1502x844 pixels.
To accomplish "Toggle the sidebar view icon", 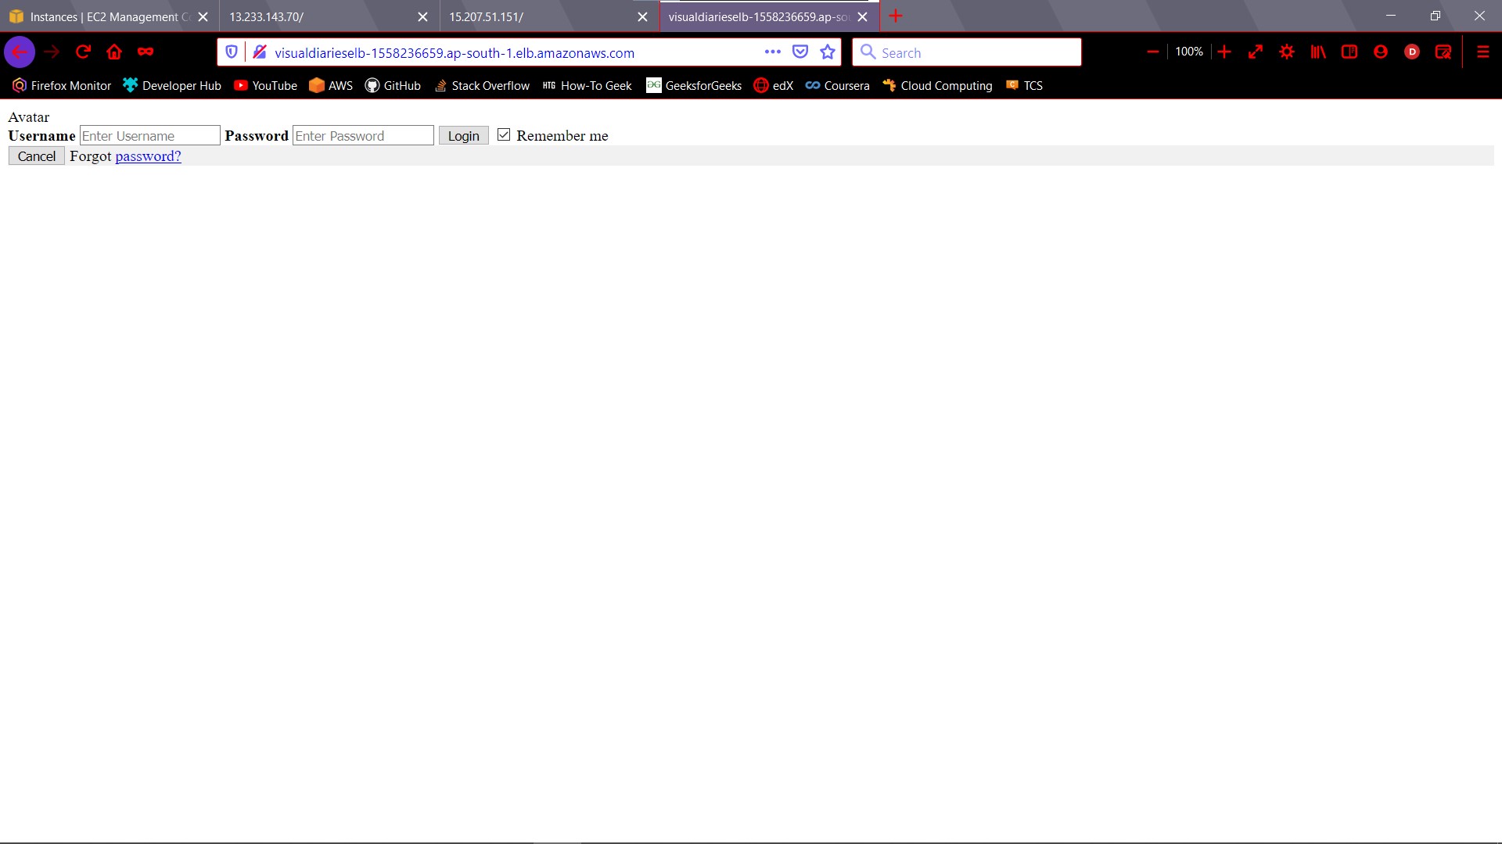I will click(x=1349, y=52).
